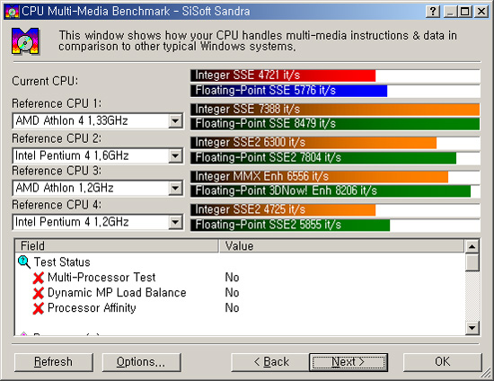Click the Field column header
The image size is (494, 381).
[x=117, y=246]
